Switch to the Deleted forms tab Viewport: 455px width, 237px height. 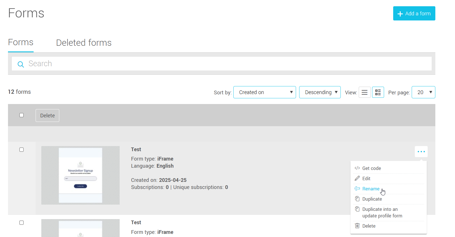coord(84,43)
